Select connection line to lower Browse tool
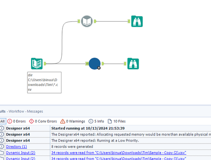211x160 pixels. coord(114,64)
